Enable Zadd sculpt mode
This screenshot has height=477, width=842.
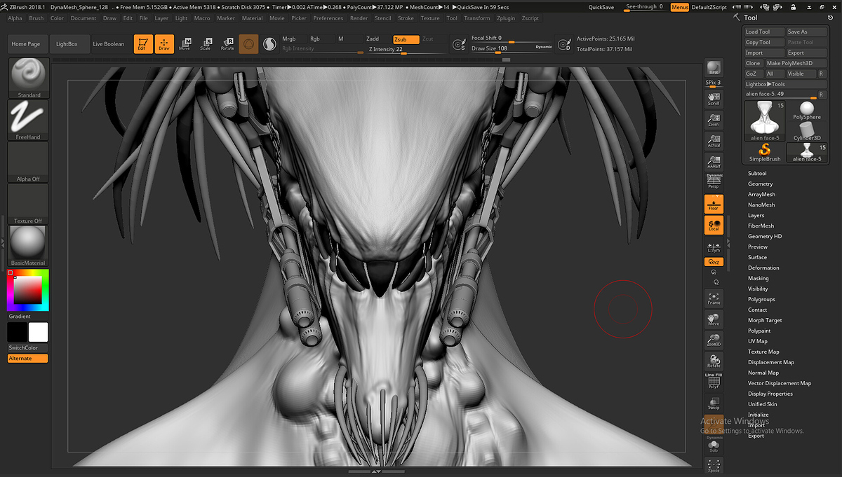373,39
